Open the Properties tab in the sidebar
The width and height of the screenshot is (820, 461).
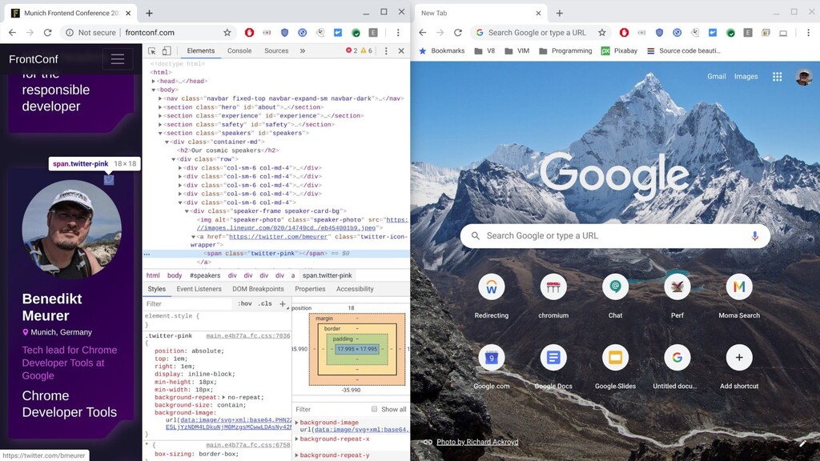[310, 289]
